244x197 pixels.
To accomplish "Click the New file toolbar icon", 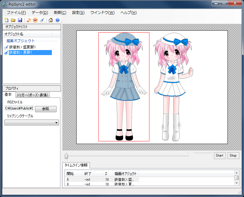I will [6, 20].
